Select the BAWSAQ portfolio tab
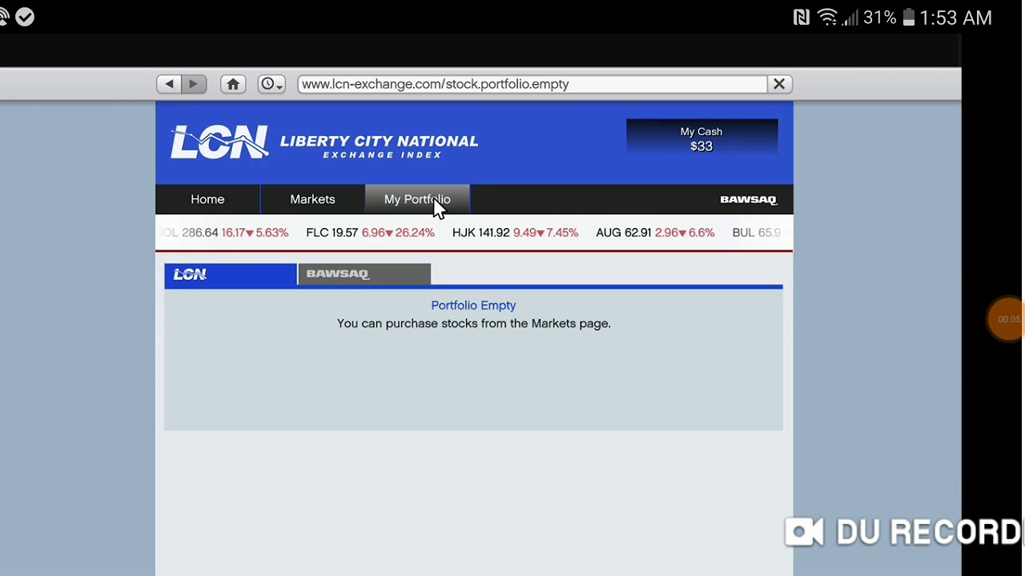The image size is (1025, 576). point(364,274)
